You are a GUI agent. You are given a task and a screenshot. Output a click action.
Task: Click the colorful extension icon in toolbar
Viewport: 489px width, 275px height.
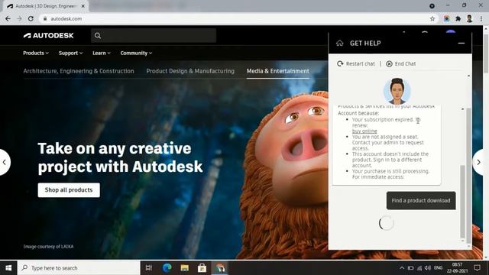(x=446, y=18)
